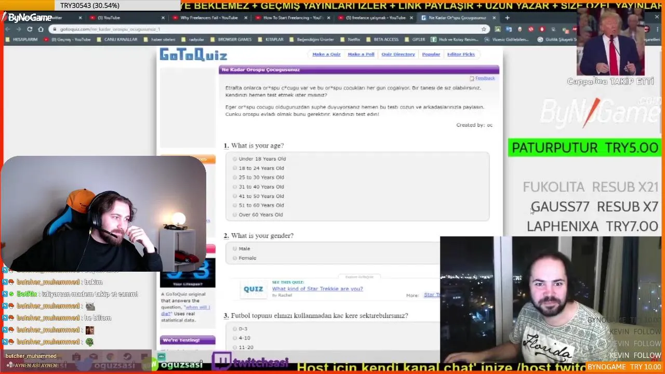The height and width of the screenshot is (374, 665).
Task: Open the KITAPLAR bookmark folder
Action: (271, 39)
